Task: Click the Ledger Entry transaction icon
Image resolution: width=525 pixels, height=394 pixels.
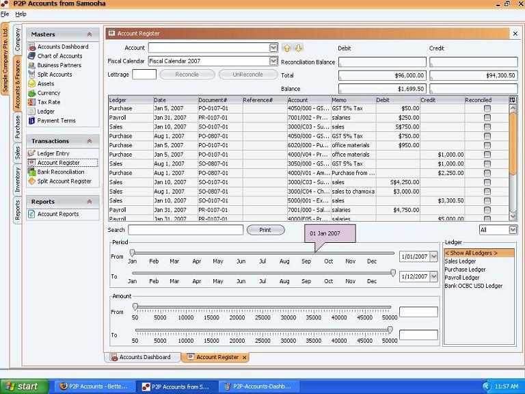Action: 31,154
